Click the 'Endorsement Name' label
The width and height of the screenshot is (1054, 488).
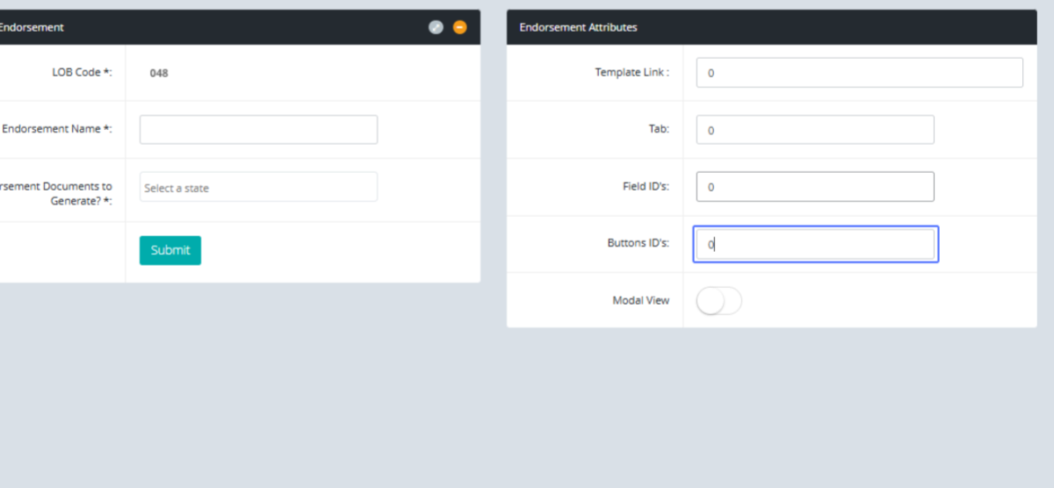pyautogui.click(x=56, y=129)
